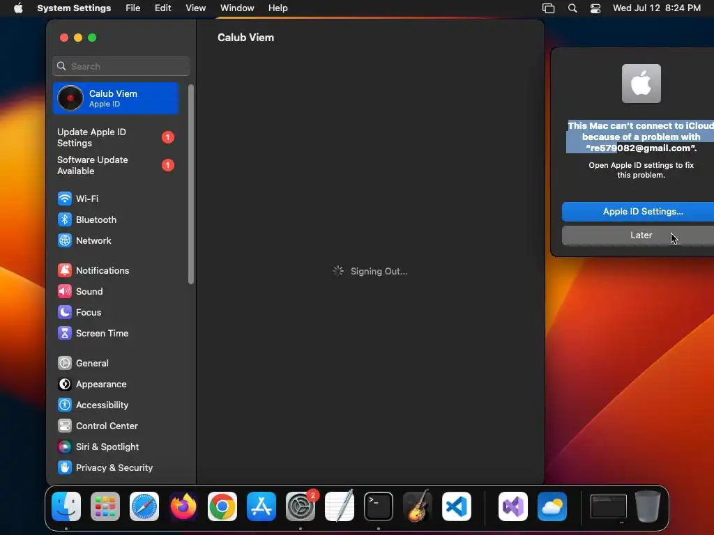714x535 pixels.
Task: Open the minimized window thumbnail in Dock
Action: tap(608, 506)
